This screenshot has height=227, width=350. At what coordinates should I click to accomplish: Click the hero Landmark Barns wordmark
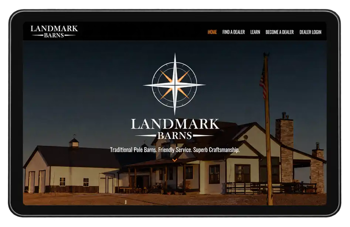175,129
